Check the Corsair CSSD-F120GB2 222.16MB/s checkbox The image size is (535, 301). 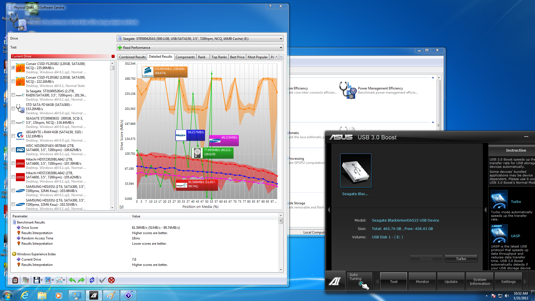coord(13,81)
